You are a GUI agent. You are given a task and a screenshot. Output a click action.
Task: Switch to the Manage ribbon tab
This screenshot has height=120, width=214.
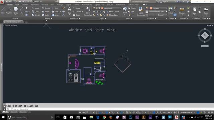60,5
